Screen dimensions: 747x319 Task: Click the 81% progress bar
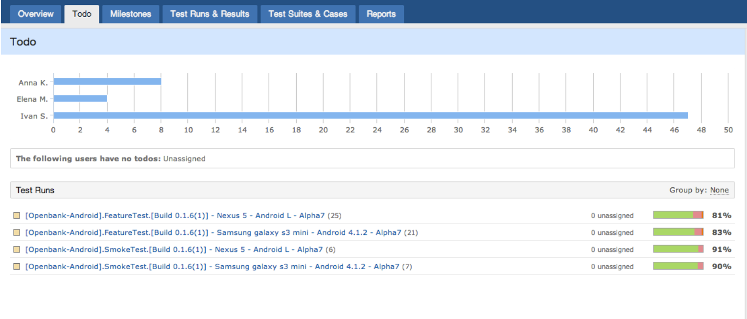click(x=678, y=215)
